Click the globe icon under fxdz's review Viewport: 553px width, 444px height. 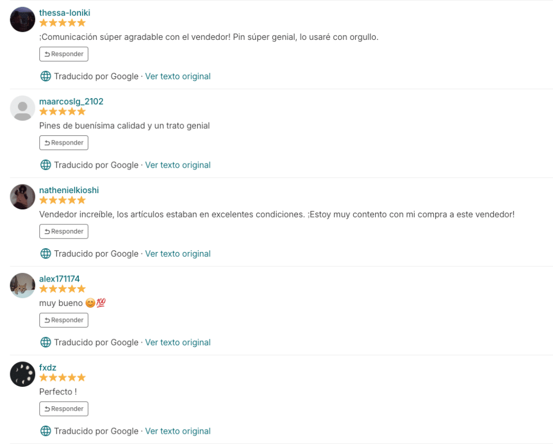46,431
